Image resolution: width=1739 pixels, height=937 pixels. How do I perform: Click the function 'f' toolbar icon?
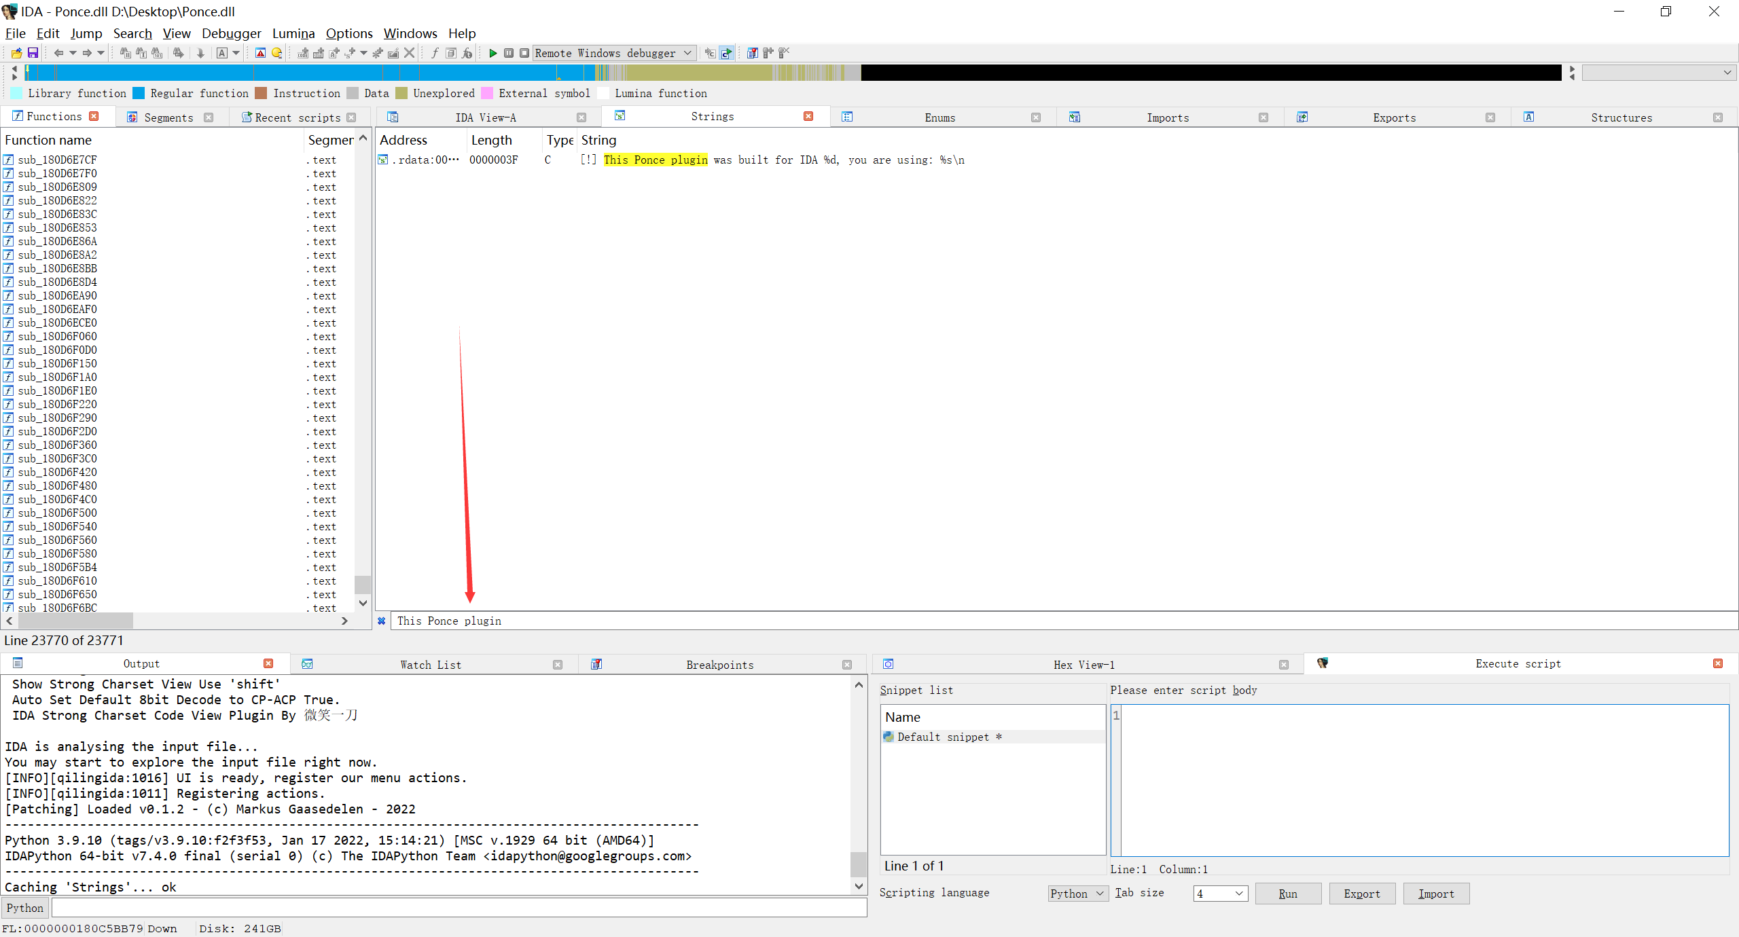click(435, 53)
